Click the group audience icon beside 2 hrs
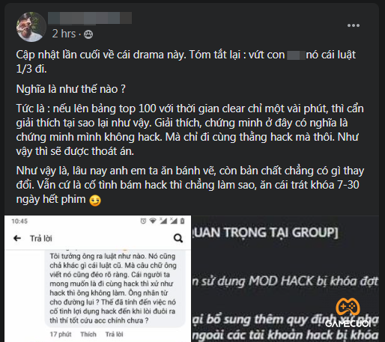Image resolution: width=385 pixels, height=342 pixels. tap(88, 34)
